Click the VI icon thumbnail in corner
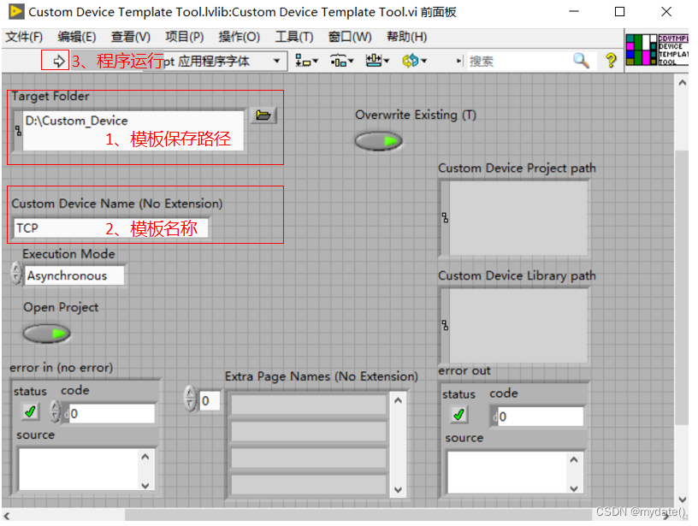The image size is (698, 526). [657, 50]
